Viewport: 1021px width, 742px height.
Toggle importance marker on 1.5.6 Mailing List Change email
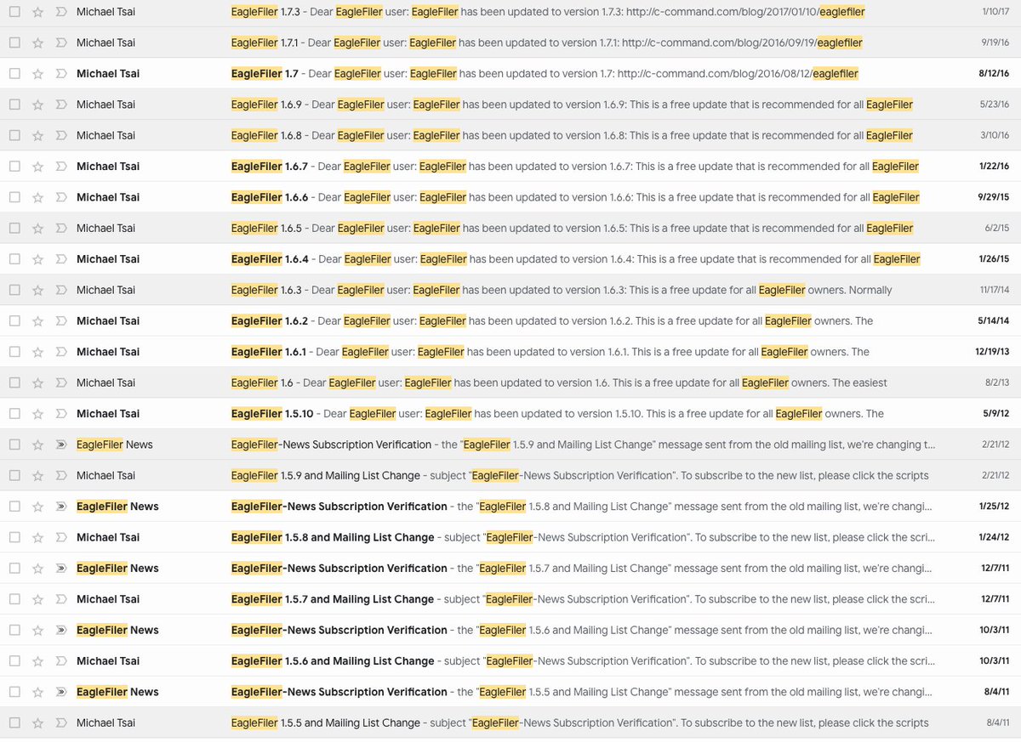60,661
